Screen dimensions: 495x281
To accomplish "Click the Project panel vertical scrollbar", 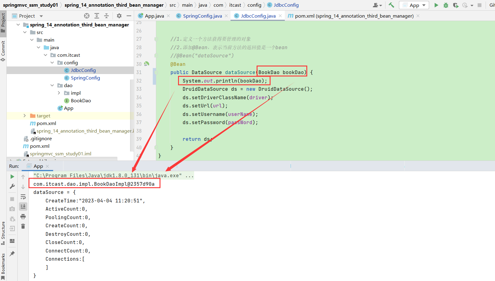I will pos(132,115).
